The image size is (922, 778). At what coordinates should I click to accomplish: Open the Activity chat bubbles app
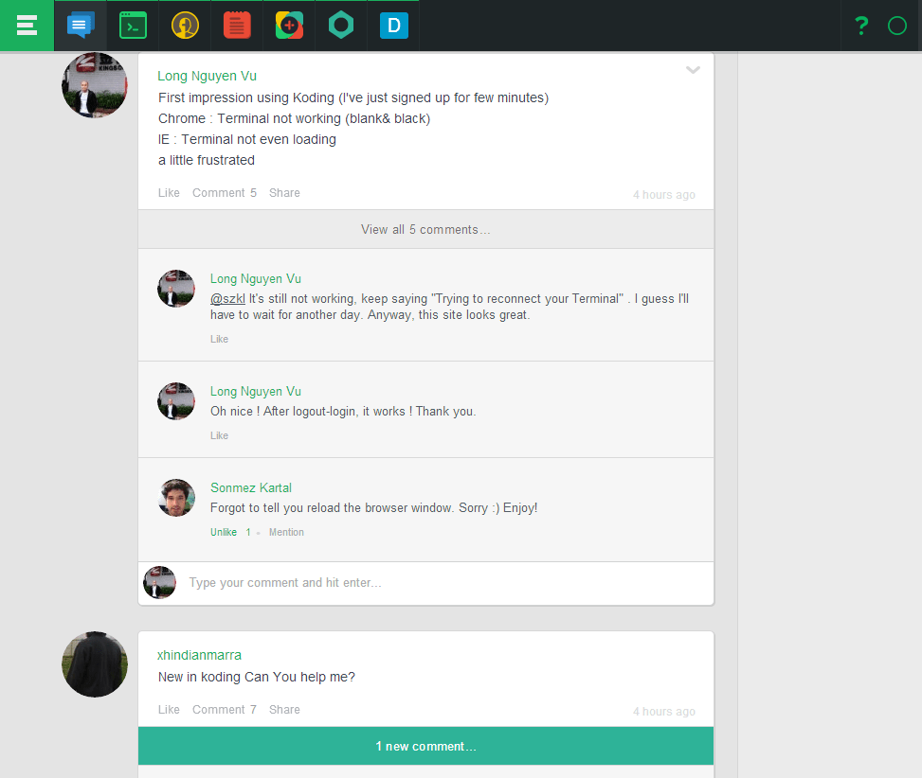coord(81,26)
